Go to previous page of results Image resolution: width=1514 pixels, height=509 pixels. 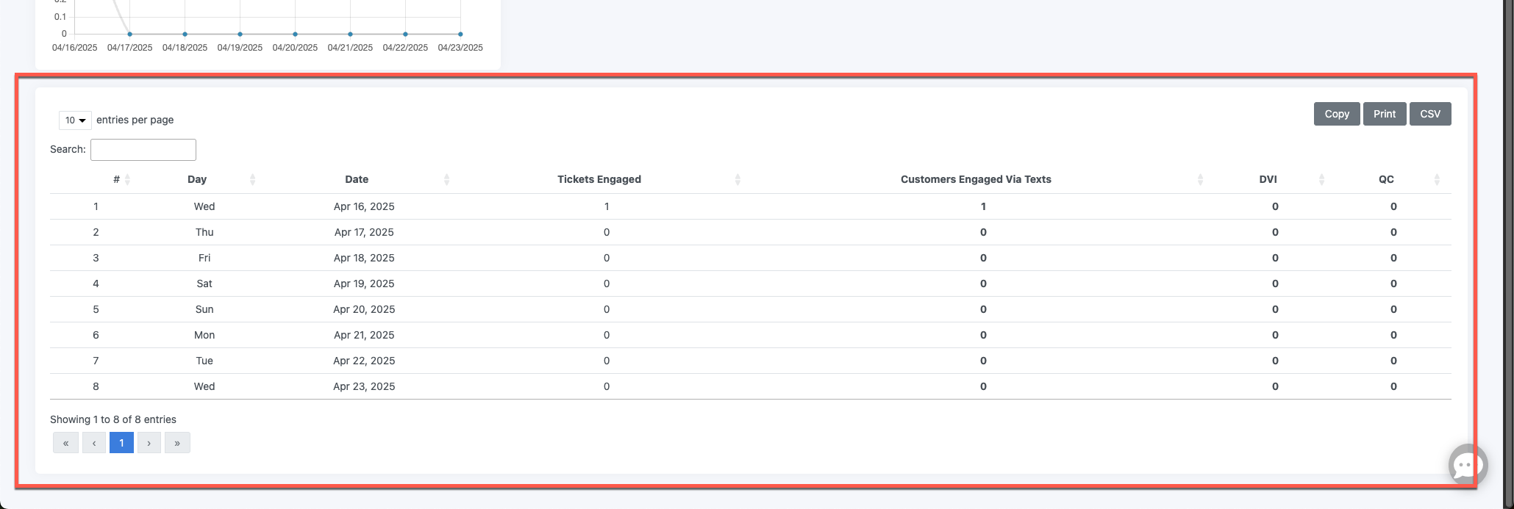click(x=94, y=443)
